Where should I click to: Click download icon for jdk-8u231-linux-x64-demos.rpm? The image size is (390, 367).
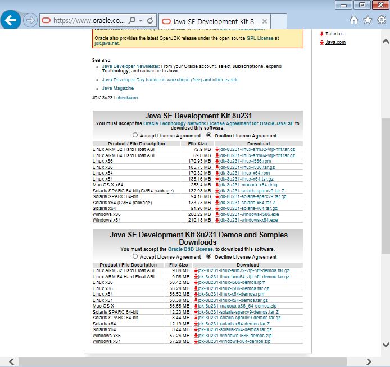(x=196, y=294)
